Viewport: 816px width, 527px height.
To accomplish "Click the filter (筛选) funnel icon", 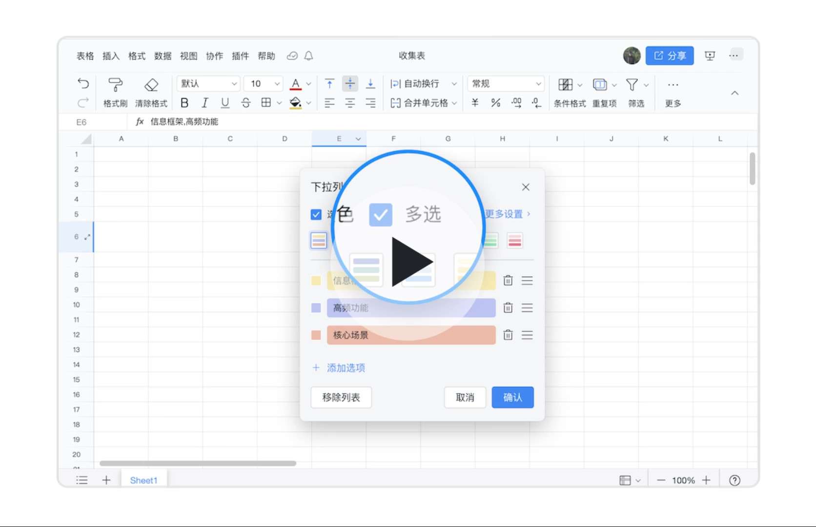I will click(x=632, y=85).
